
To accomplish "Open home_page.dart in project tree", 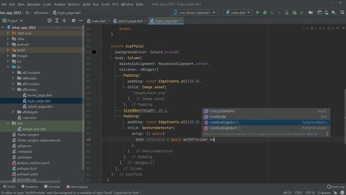I will [x=39, y=95].
